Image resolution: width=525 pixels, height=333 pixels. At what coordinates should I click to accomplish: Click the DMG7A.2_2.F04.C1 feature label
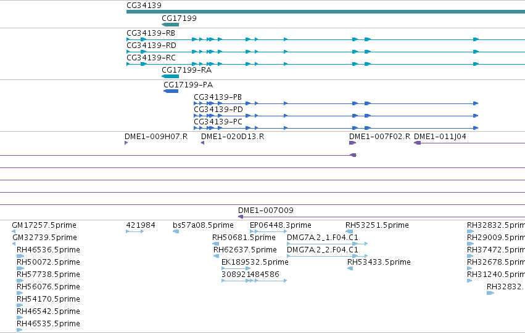point(323,250)
